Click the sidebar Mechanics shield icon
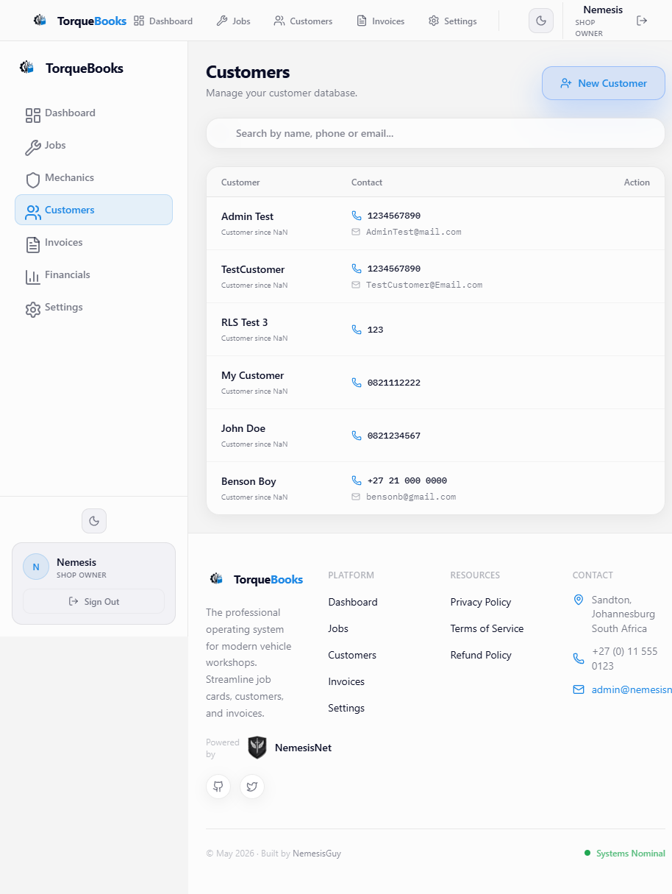 33,180
